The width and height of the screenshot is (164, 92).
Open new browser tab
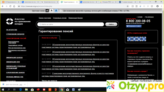[140, 2]
